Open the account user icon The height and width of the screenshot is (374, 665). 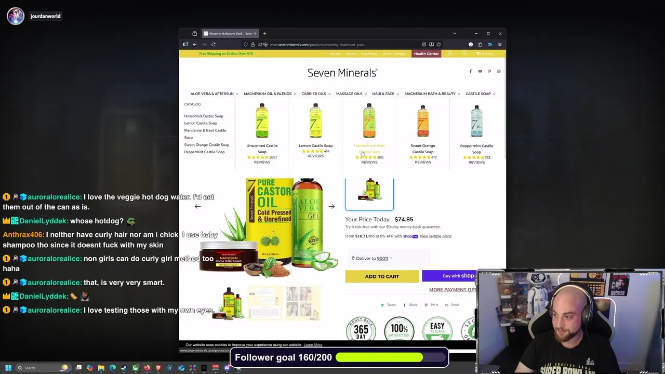click(x=450, y=54)
